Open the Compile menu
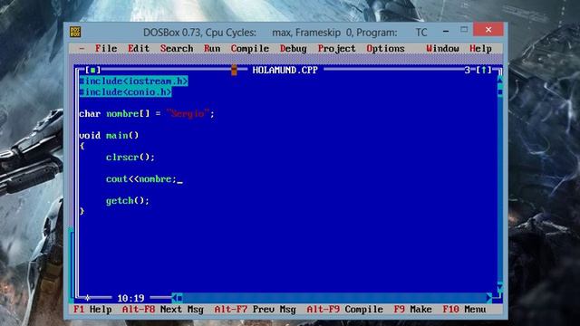Image resolution: width=580 pixels, height=326 pixels. 250,48
